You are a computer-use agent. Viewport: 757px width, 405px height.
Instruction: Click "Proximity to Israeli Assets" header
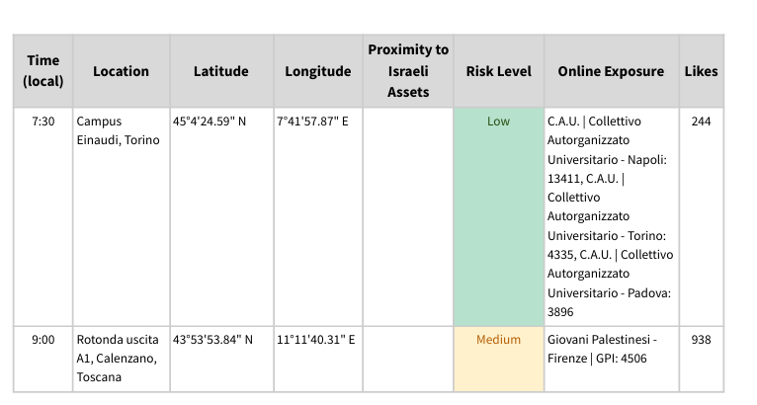408,71
